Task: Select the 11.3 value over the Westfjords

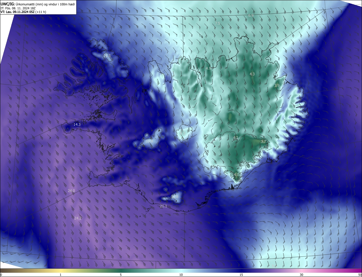Action: (107, 56)
